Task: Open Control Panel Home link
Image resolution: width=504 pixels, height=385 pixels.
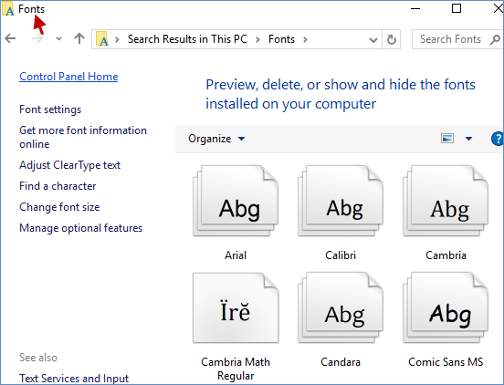Action: coord(68,77)
